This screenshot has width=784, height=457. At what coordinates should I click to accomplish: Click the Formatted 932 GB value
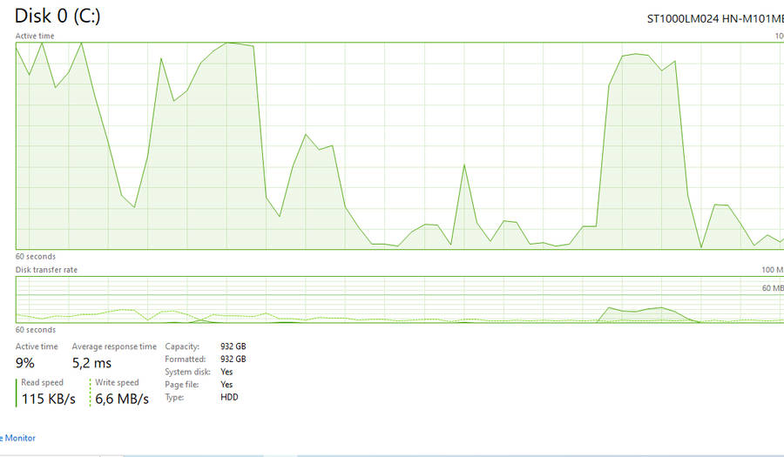[x=233, y=359]
